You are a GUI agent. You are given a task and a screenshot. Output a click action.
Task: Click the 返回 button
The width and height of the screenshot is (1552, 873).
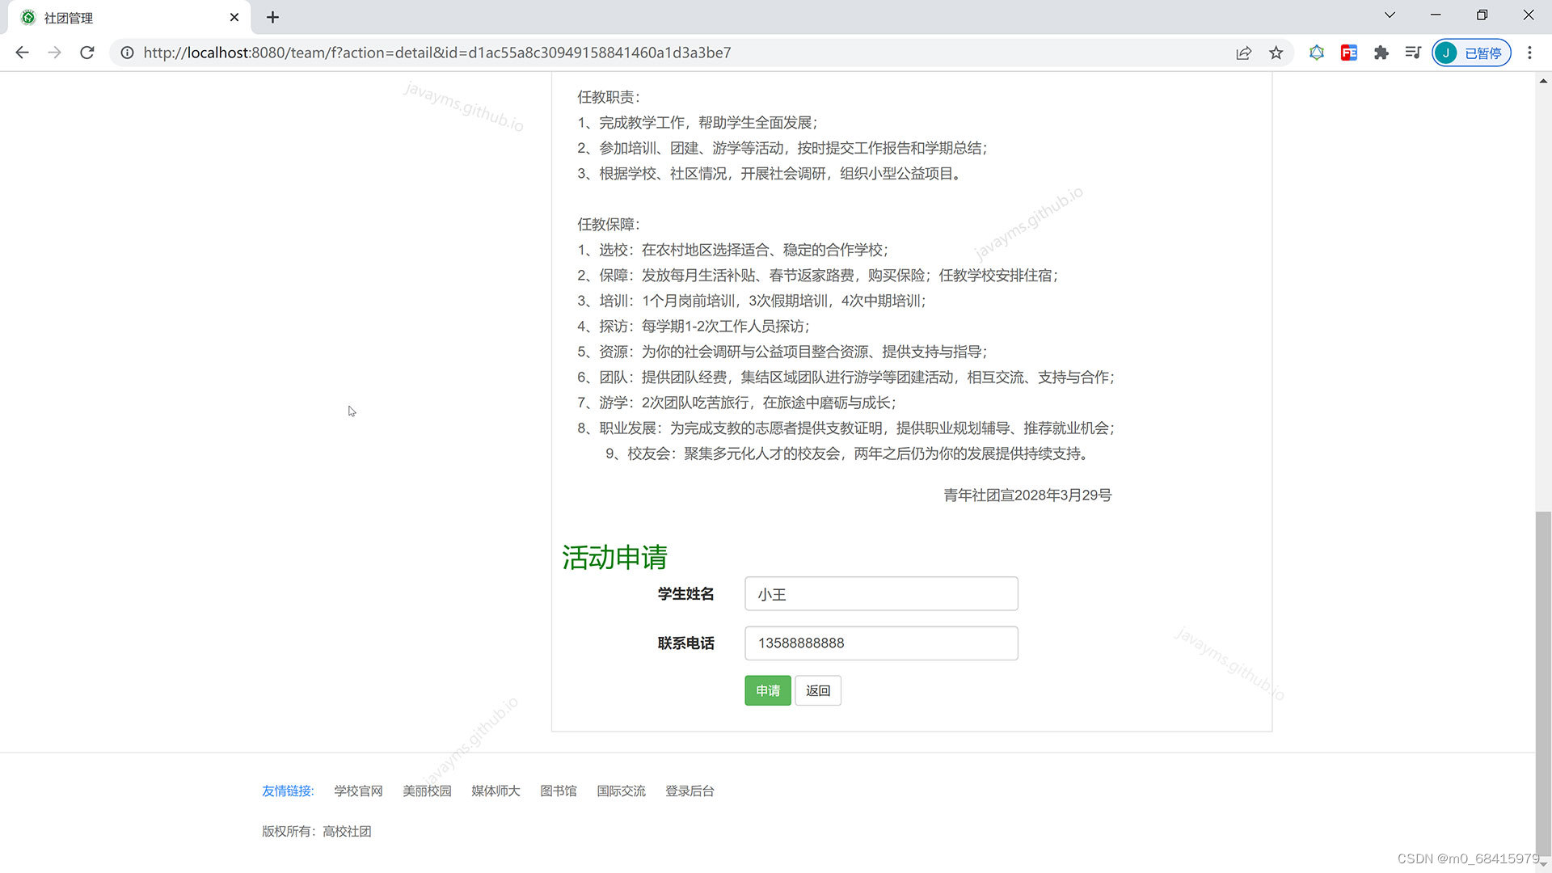(x=817, y=690)
